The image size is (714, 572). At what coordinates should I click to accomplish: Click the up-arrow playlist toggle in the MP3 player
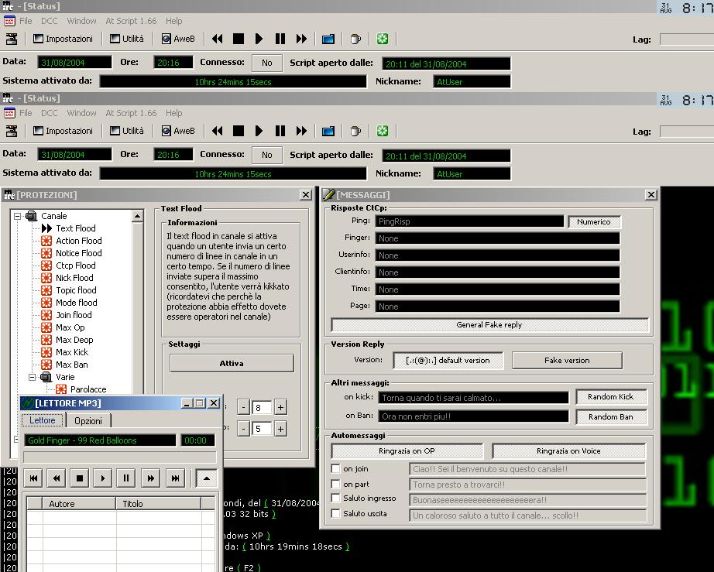tap(206, 478)
